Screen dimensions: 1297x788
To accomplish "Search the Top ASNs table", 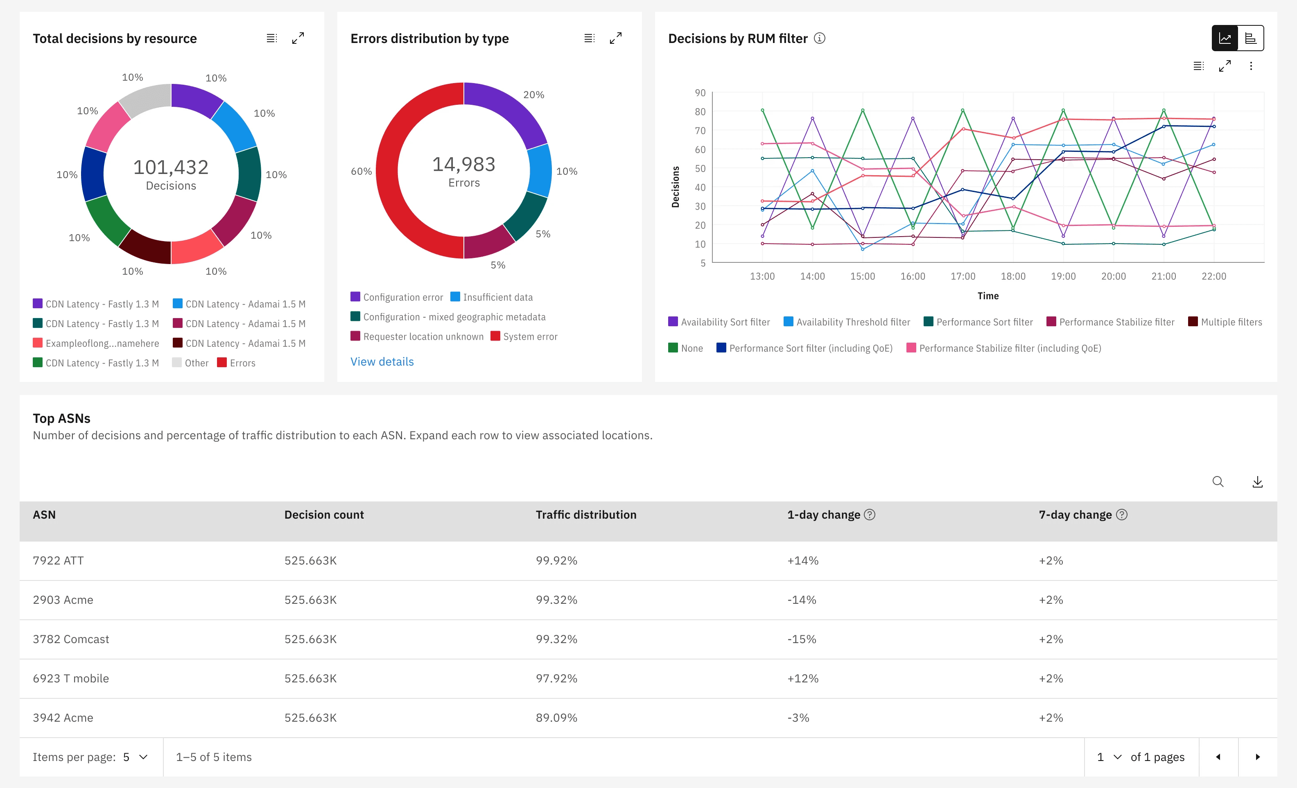I will 1218,482.
